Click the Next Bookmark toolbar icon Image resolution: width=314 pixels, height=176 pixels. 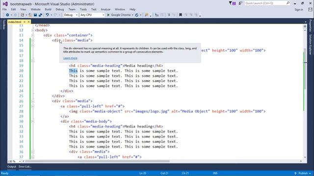pyautogui.click(x=191, y=15)
